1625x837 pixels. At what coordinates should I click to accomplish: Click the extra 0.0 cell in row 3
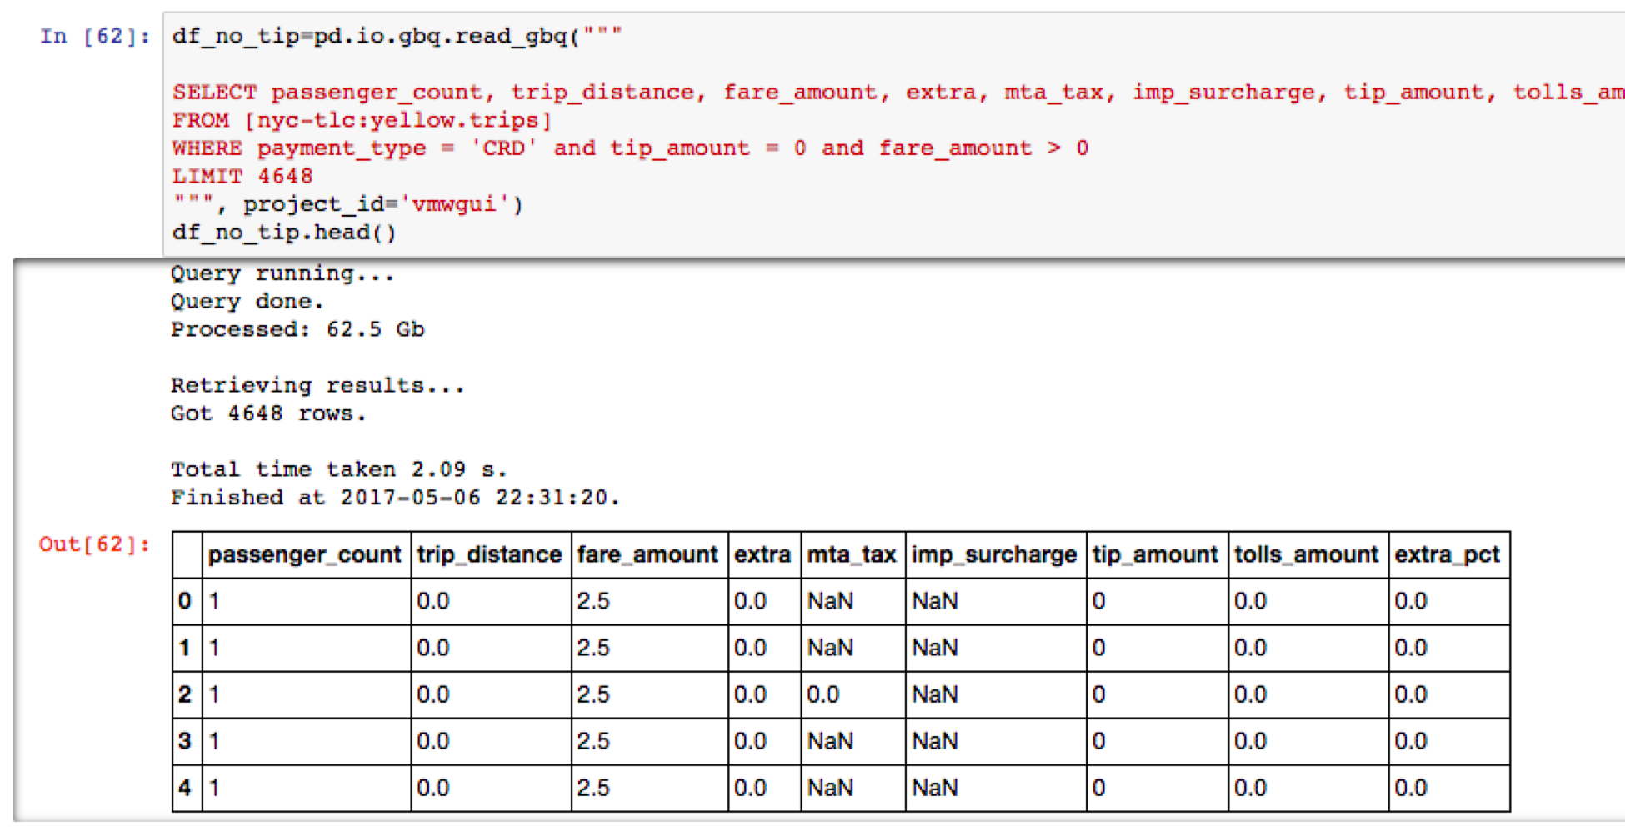click(x=763, y=741)
